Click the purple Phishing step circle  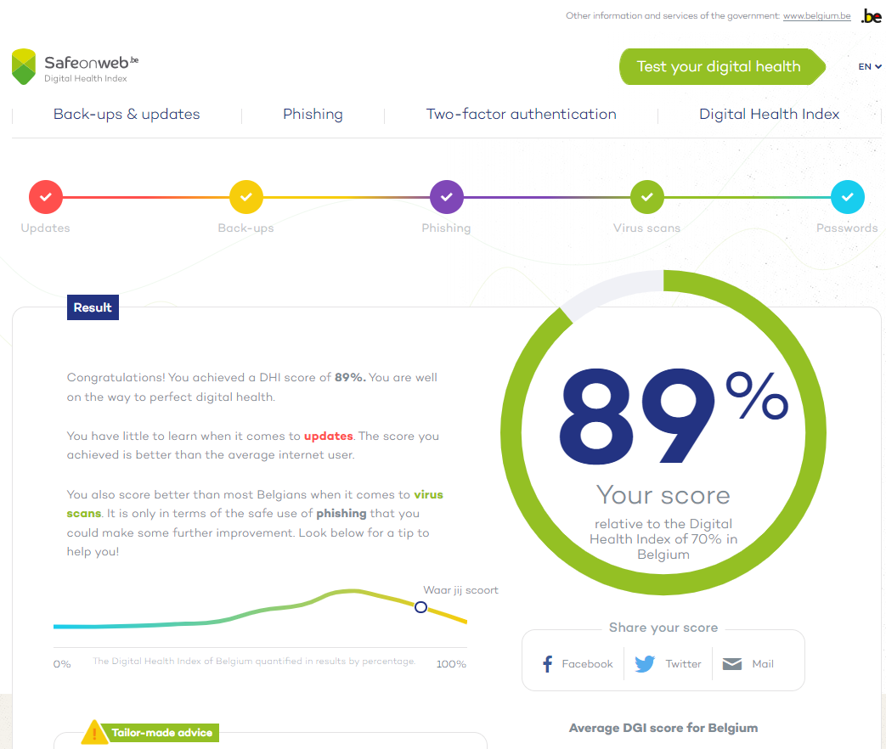[x=447, y=197]
